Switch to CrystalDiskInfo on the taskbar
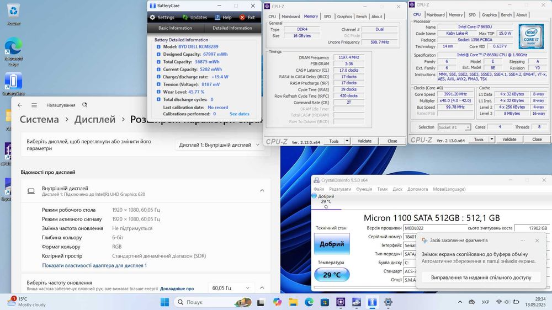This screenshot has width=552, height=310. pyautogui.click(x=356, y=302)
